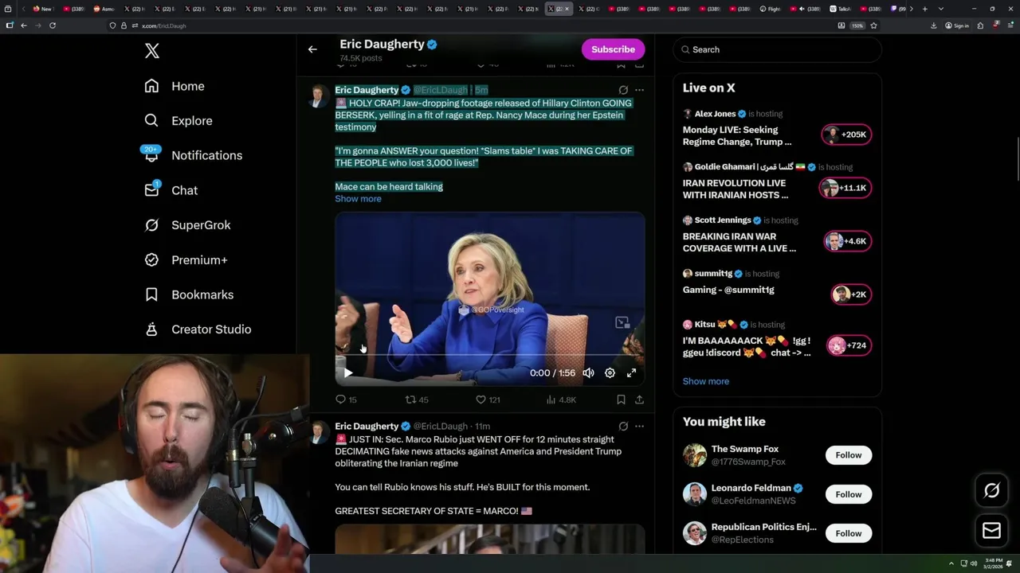The image size is (1020, 573).
Task: Click the Grok icon on Marco Rubio post
Action: click(x=623, y=427)
